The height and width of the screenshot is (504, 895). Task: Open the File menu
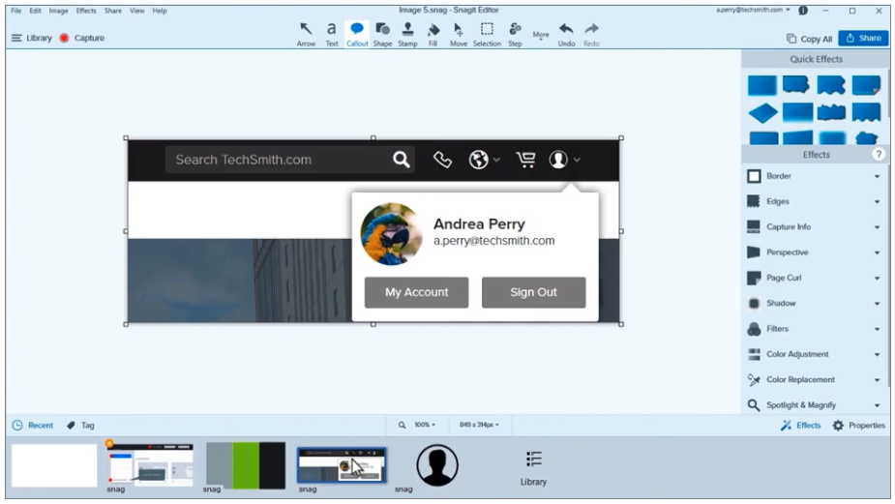[16, 11]
